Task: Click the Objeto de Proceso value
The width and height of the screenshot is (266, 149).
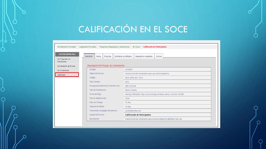Action: tap(147, 73)
